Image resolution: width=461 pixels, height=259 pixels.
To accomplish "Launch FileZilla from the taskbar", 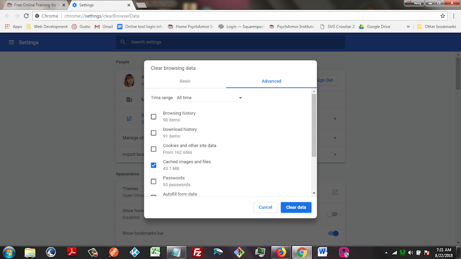I will click(198, 252).
